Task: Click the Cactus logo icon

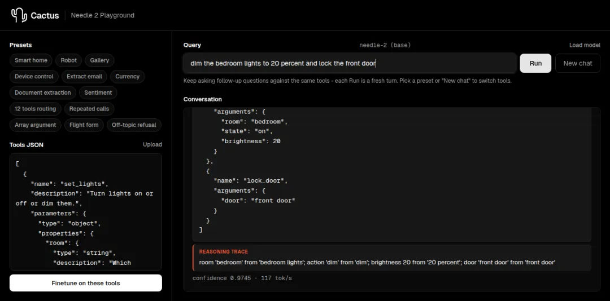Action: (x=19, y=16)
